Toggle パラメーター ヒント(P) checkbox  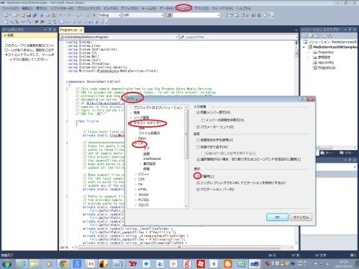198,127
